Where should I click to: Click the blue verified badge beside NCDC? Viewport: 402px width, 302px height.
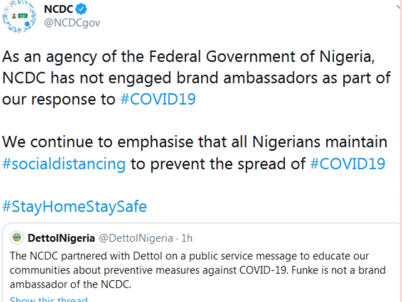81,9
